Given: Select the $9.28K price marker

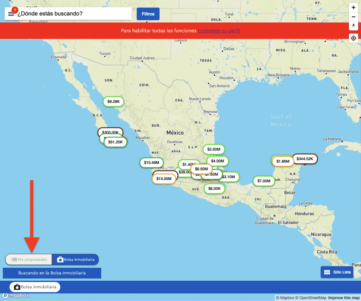Looking at the screenshot, I should (x=114, y=102).
